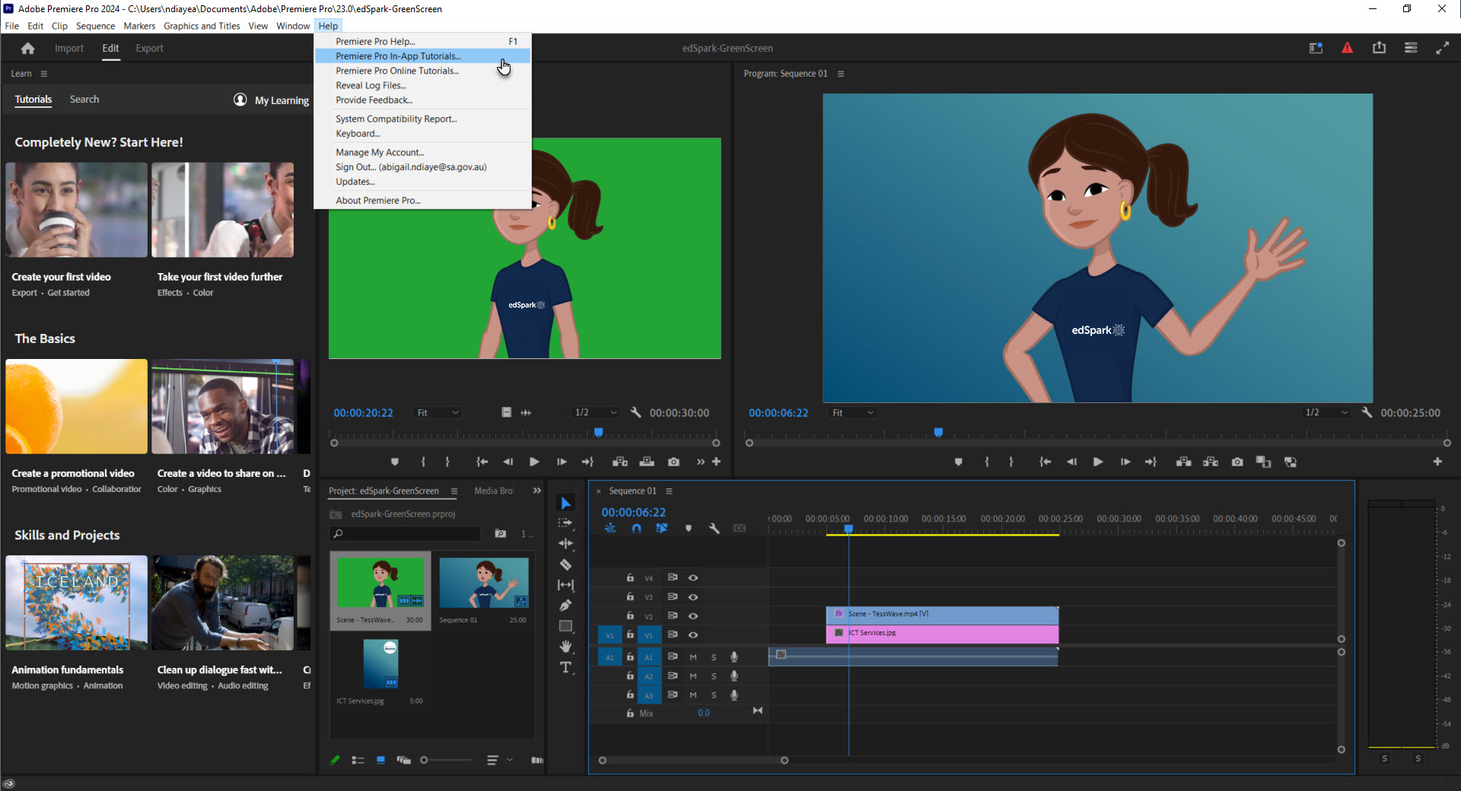This screenshot has width=1461, height=791.
Task: Switch Project panel to list view
Action: (x=358, y=760)
